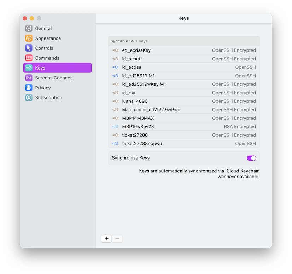Click OpenSSH Encrypted label of luana_4096
The width and height of the screenshot is (292, 274).
tap(234, 101)
